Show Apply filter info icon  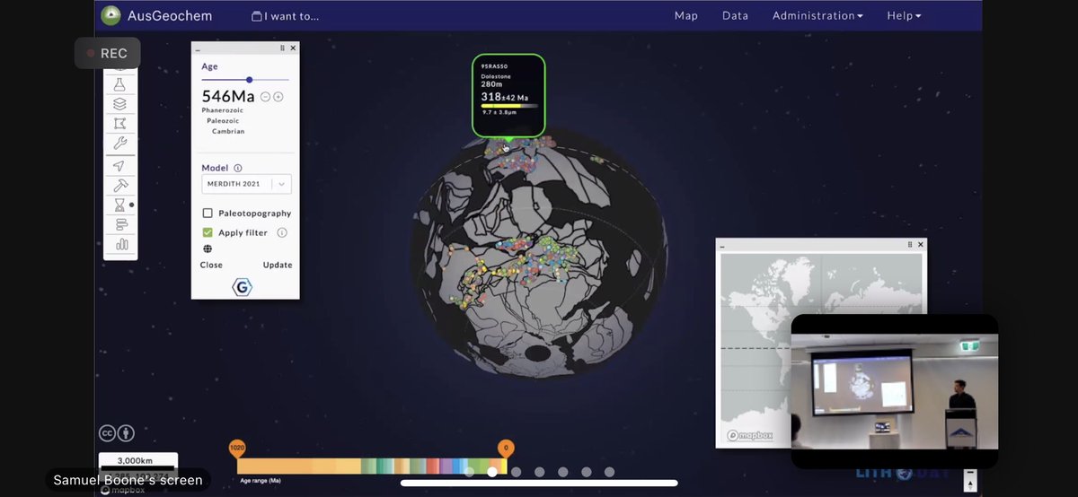click(x=282, y=232)
